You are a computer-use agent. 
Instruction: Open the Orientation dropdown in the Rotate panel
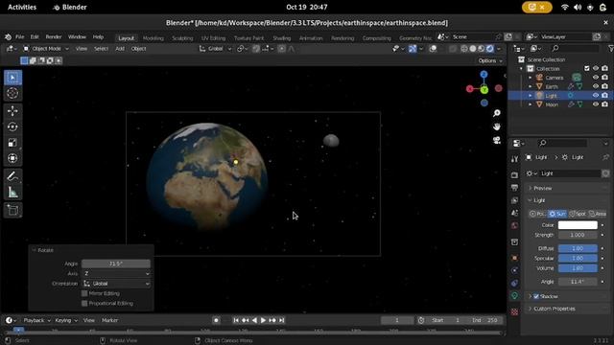click(x=116, y=284)
